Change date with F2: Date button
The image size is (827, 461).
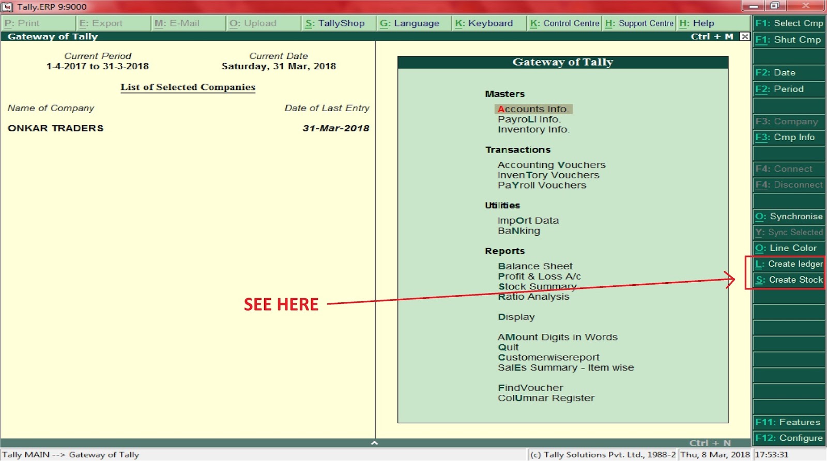point(789,72)
